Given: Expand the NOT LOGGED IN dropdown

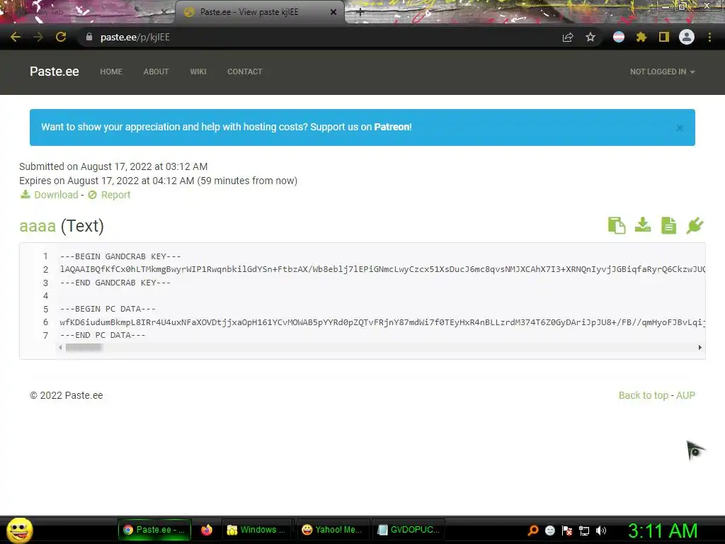Looking at the screenshot, I should pyautogui.click(x=662, y=72).
